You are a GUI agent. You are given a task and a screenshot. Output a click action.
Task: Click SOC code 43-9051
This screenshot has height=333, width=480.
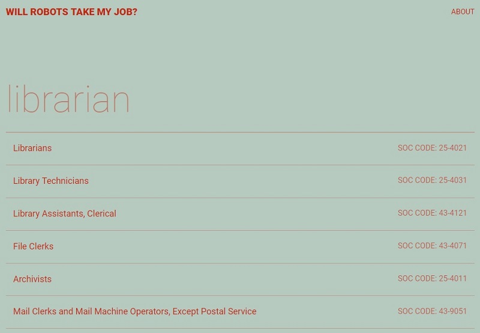[432, 311]
